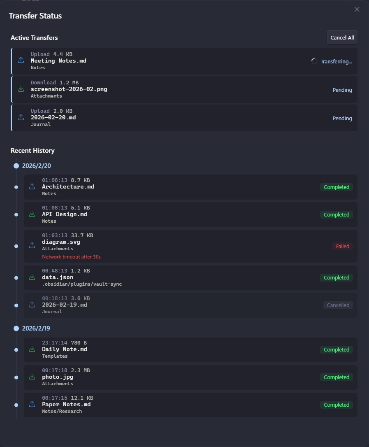Viewport: 369px width, 447px height.
Task: Select the upload icon for 2026-02-20.md
Action: [x=21, y=117]
